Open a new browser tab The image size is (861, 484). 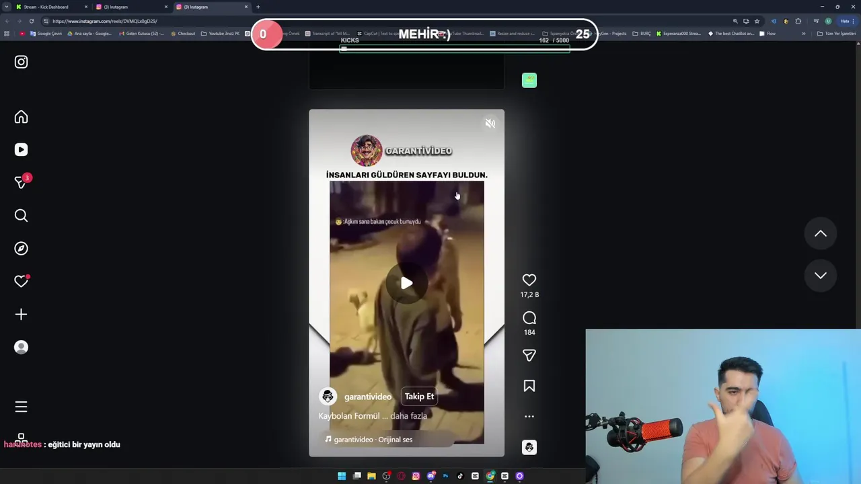click(258, 7)
